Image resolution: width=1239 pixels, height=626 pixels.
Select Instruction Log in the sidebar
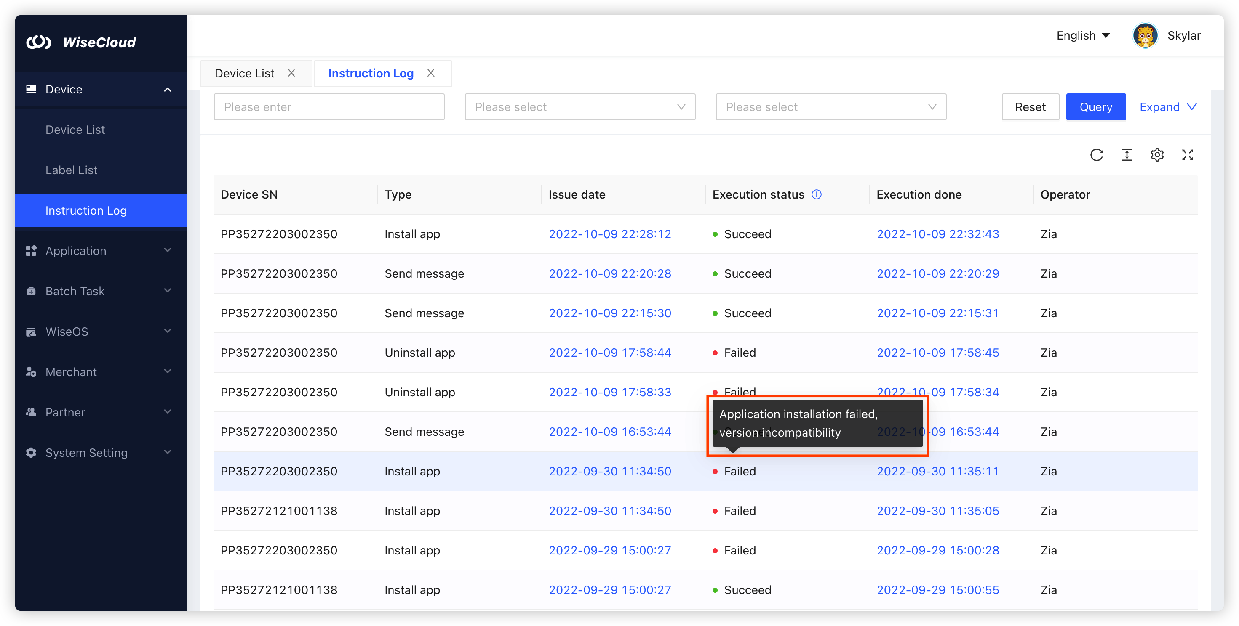click(86, 210)
